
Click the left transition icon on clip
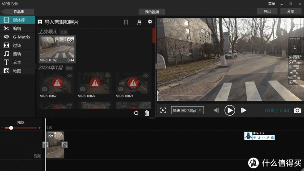coord(45,145)
